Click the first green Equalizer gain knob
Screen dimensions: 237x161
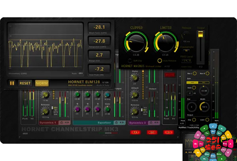[77, 94]
